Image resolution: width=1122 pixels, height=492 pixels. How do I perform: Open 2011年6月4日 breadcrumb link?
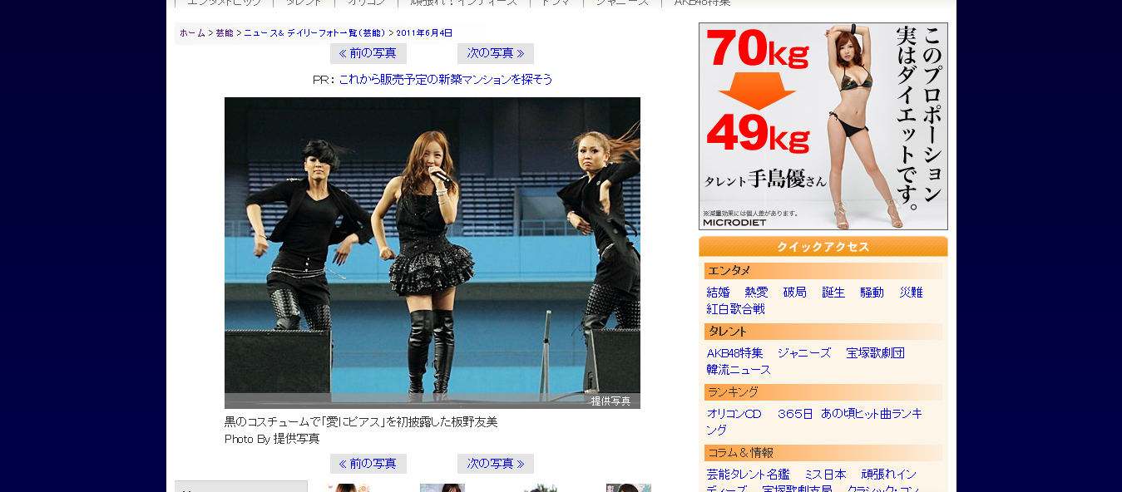point(424,33)
